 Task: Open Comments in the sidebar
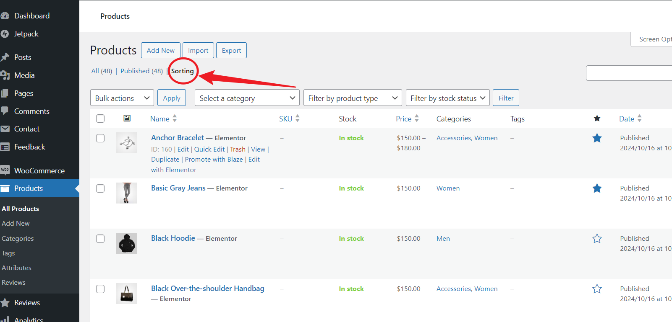(31, 111)
